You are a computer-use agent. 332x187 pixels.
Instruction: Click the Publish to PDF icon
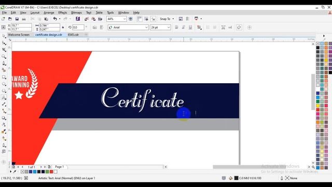100,19
